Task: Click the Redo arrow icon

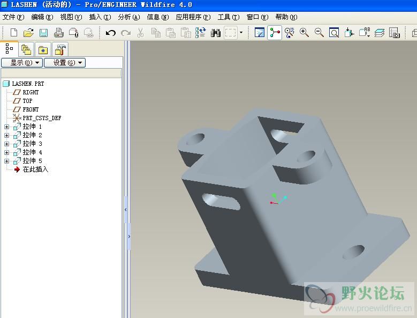Action: tap(126, 33)
